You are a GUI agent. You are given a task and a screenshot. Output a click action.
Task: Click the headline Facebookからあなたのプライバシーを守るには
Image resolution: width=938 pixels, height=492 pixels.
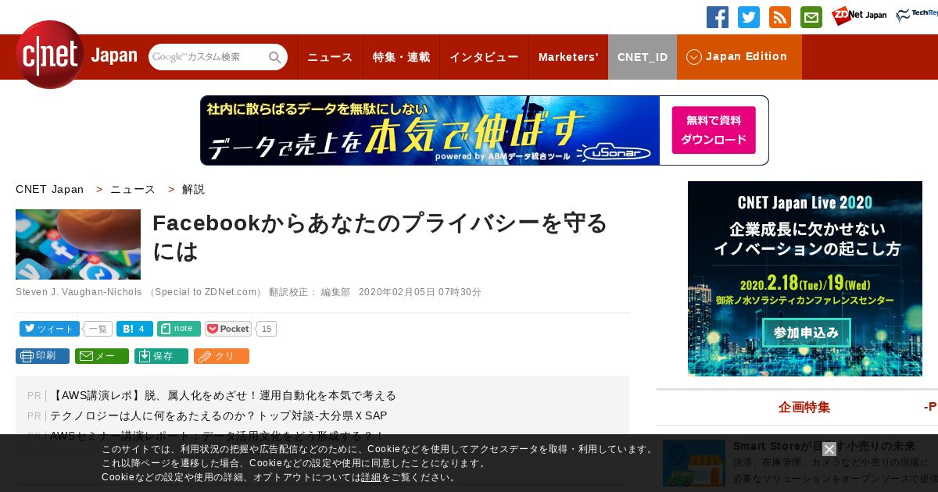(x=380, y=237)
